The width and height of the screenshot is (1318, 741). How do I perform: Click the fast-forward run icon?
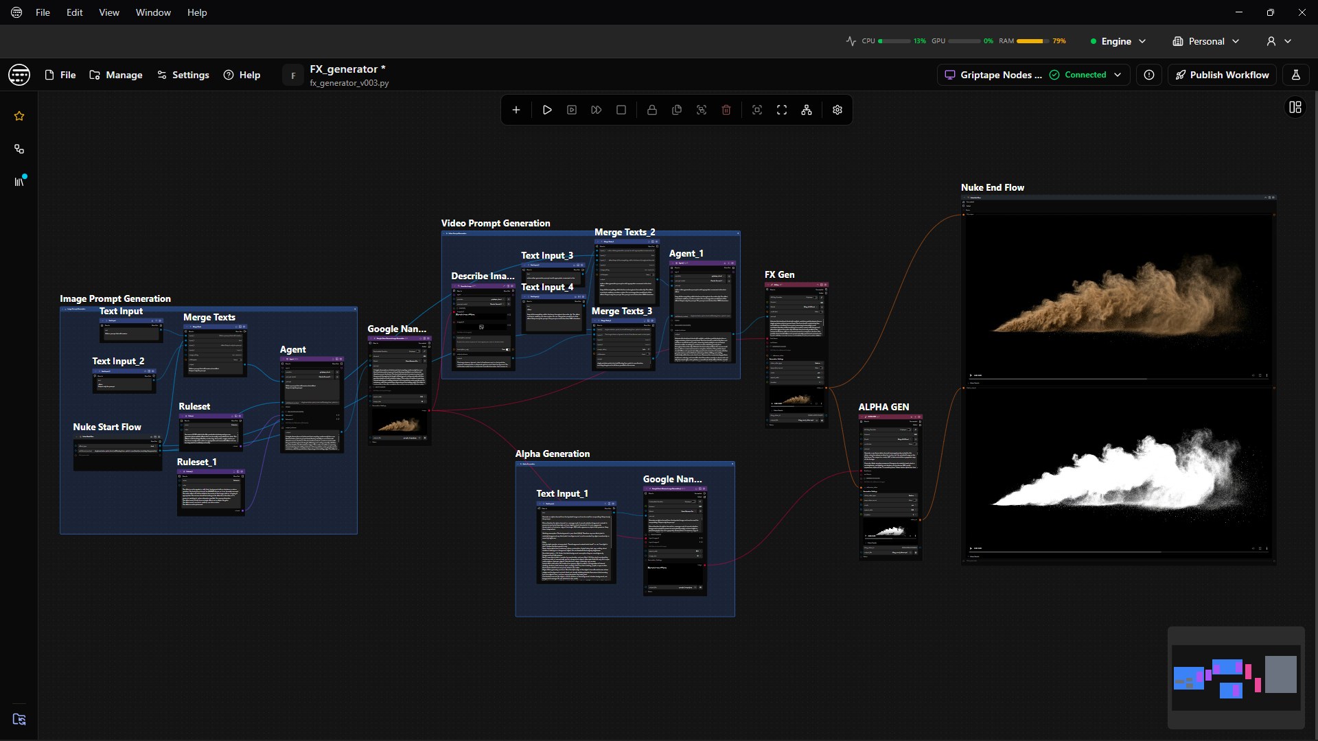point(597,110)
